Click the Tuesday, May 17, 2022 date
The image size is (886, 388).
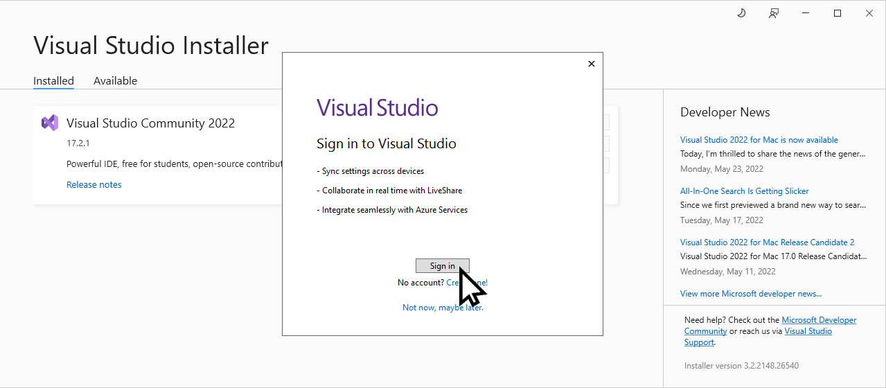coord(722,220)
